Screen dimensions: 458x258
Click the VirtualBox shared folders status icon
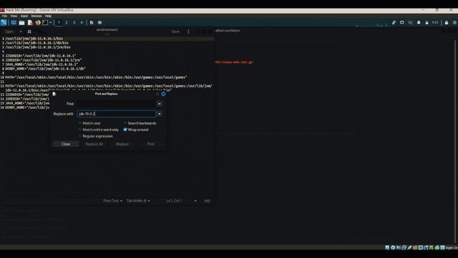[x=415, y=247]
